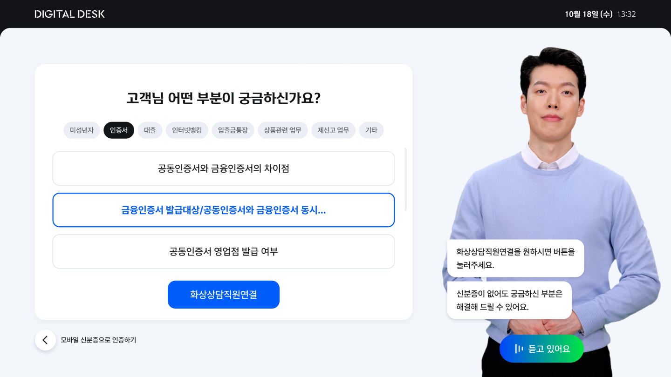The height and width of the screenshot is (377, 671).
Task: Tap the voice waveform listening icon
Action: pos(519,349)
